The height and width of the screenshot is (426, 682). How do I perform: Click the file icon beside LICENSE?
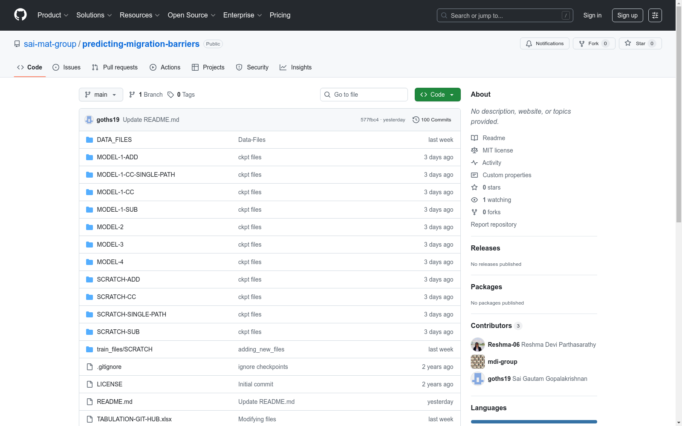(90, 384)
